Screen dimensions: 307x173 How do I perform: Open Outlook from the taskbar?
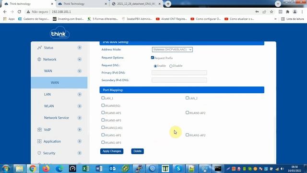click(112, 169)
